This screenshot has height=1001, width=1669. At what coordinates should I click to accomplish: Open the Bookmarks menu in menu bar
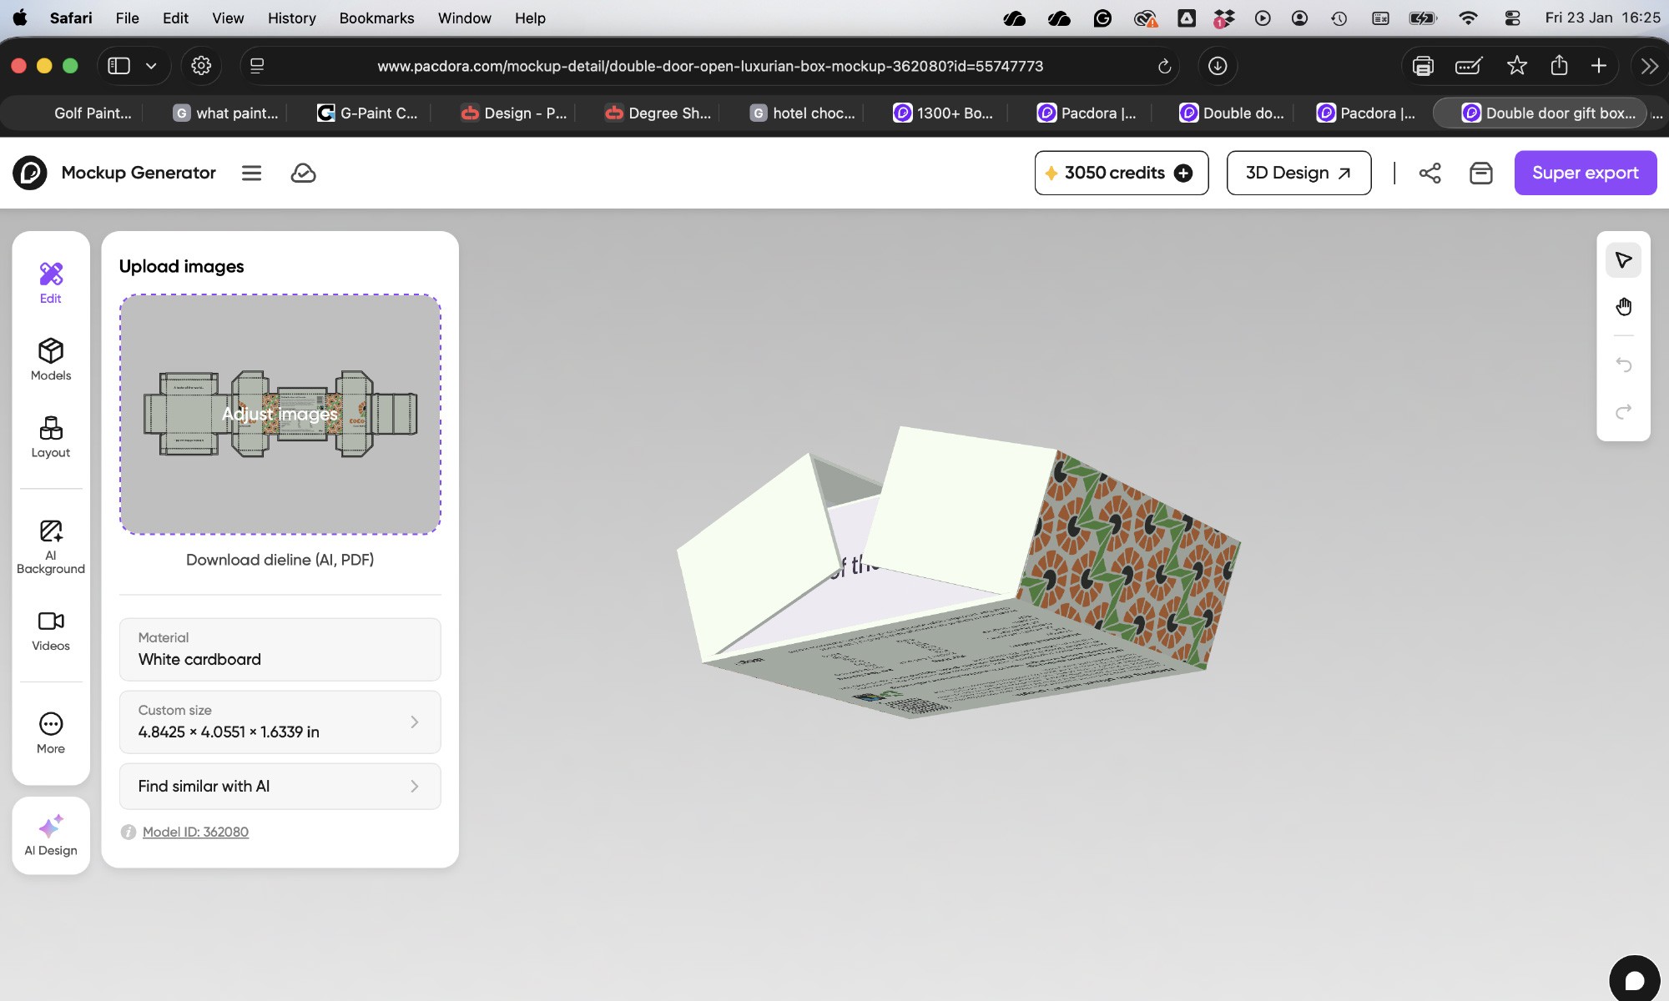376,18
